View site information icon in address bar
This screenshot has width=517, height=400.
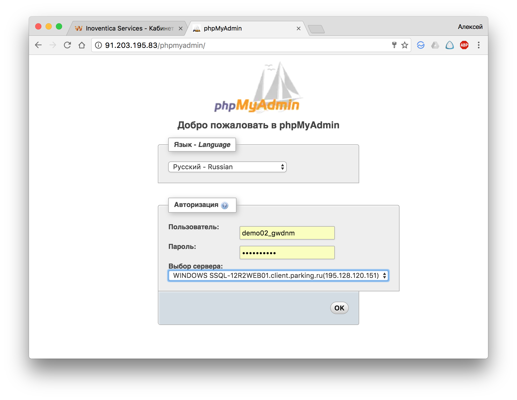pyautogui.click(x=98, y=45)
